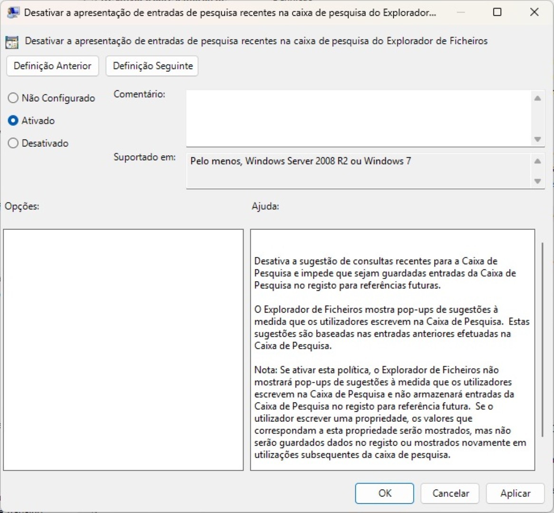Click the Suportado em text about Windows Server 2008
The image size is (554, 513).
tap(301, 161)
